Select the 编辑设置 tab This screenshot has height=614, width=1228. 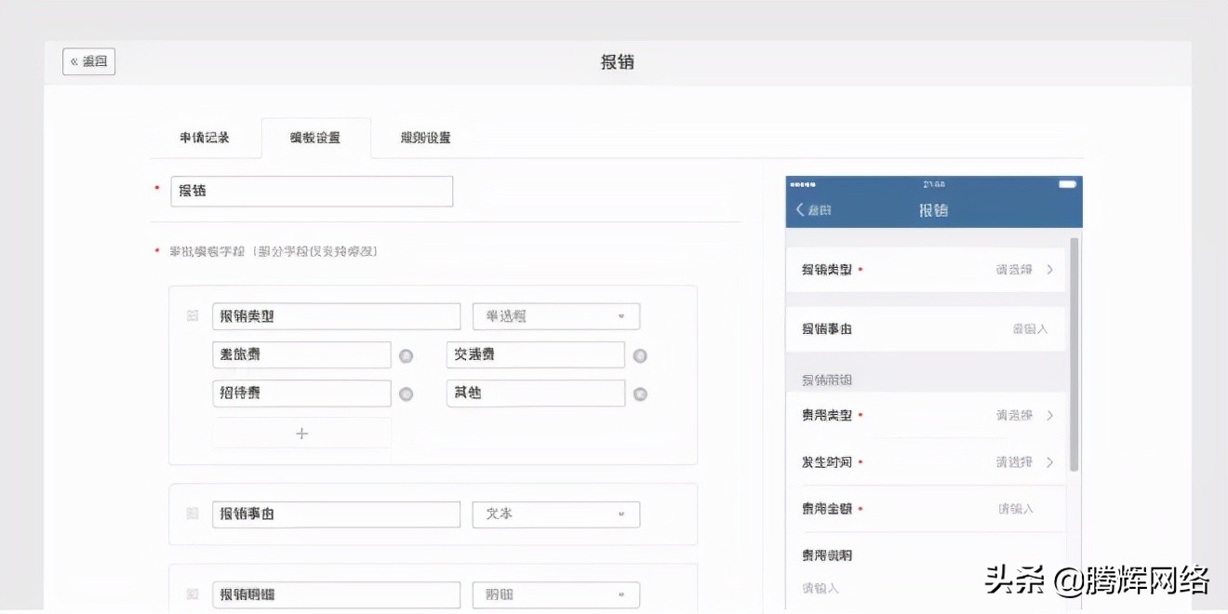(316, 137)
